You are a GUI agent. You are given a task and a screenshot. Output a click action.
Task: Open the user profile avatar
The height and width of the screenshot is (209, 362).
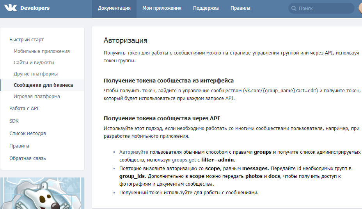click(x=360, y=8)
